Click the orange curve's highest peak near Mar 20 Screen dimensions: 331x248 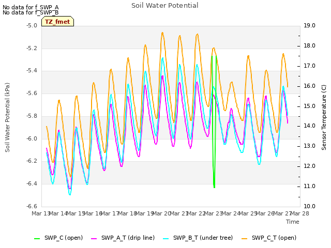pos(162,33)
